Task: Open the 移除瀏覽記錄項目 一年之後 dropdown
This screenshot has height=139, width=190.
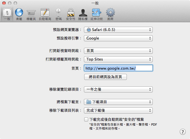Action: 118,89
